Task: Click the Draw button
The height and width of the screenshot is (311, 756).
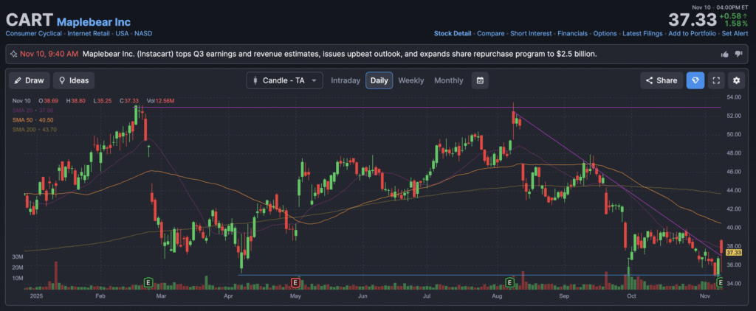Action: (x=29, y=80)
